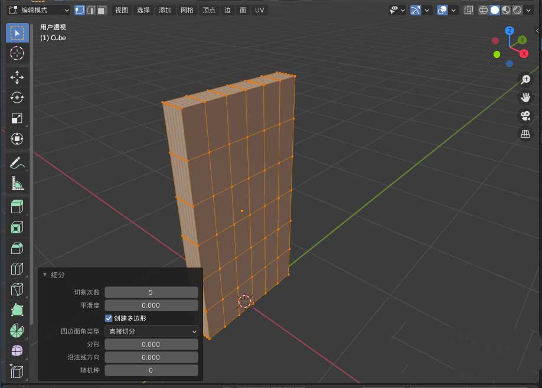Viewport: 542px width, 388px height.
Task: Pick the Annotate pencil tool
Action: click(17, 162)
